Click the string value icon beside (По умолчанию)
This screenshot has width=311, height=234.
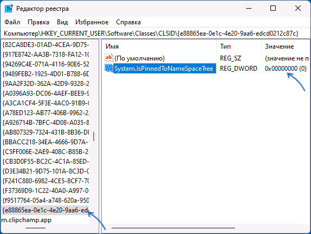(x=109, y=58)
